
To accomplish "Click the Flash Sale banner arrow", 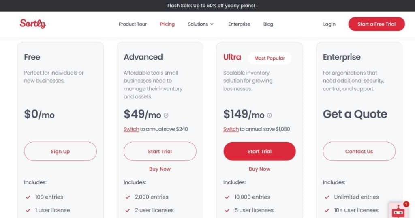I will pyautogui.click(x=257, y=6).
